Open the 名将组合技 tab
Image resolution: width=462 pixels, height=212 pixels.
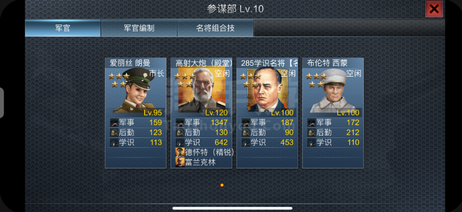pyautogui.click(x=215, y=28)
